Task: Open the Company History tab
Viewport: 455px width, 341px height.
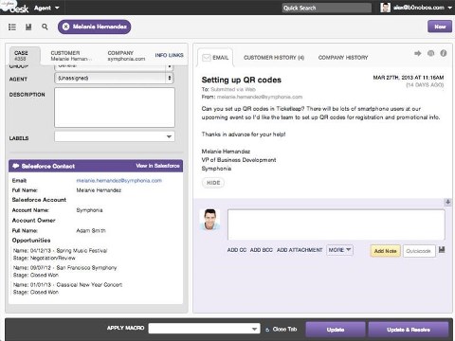Action: [343, 58]
